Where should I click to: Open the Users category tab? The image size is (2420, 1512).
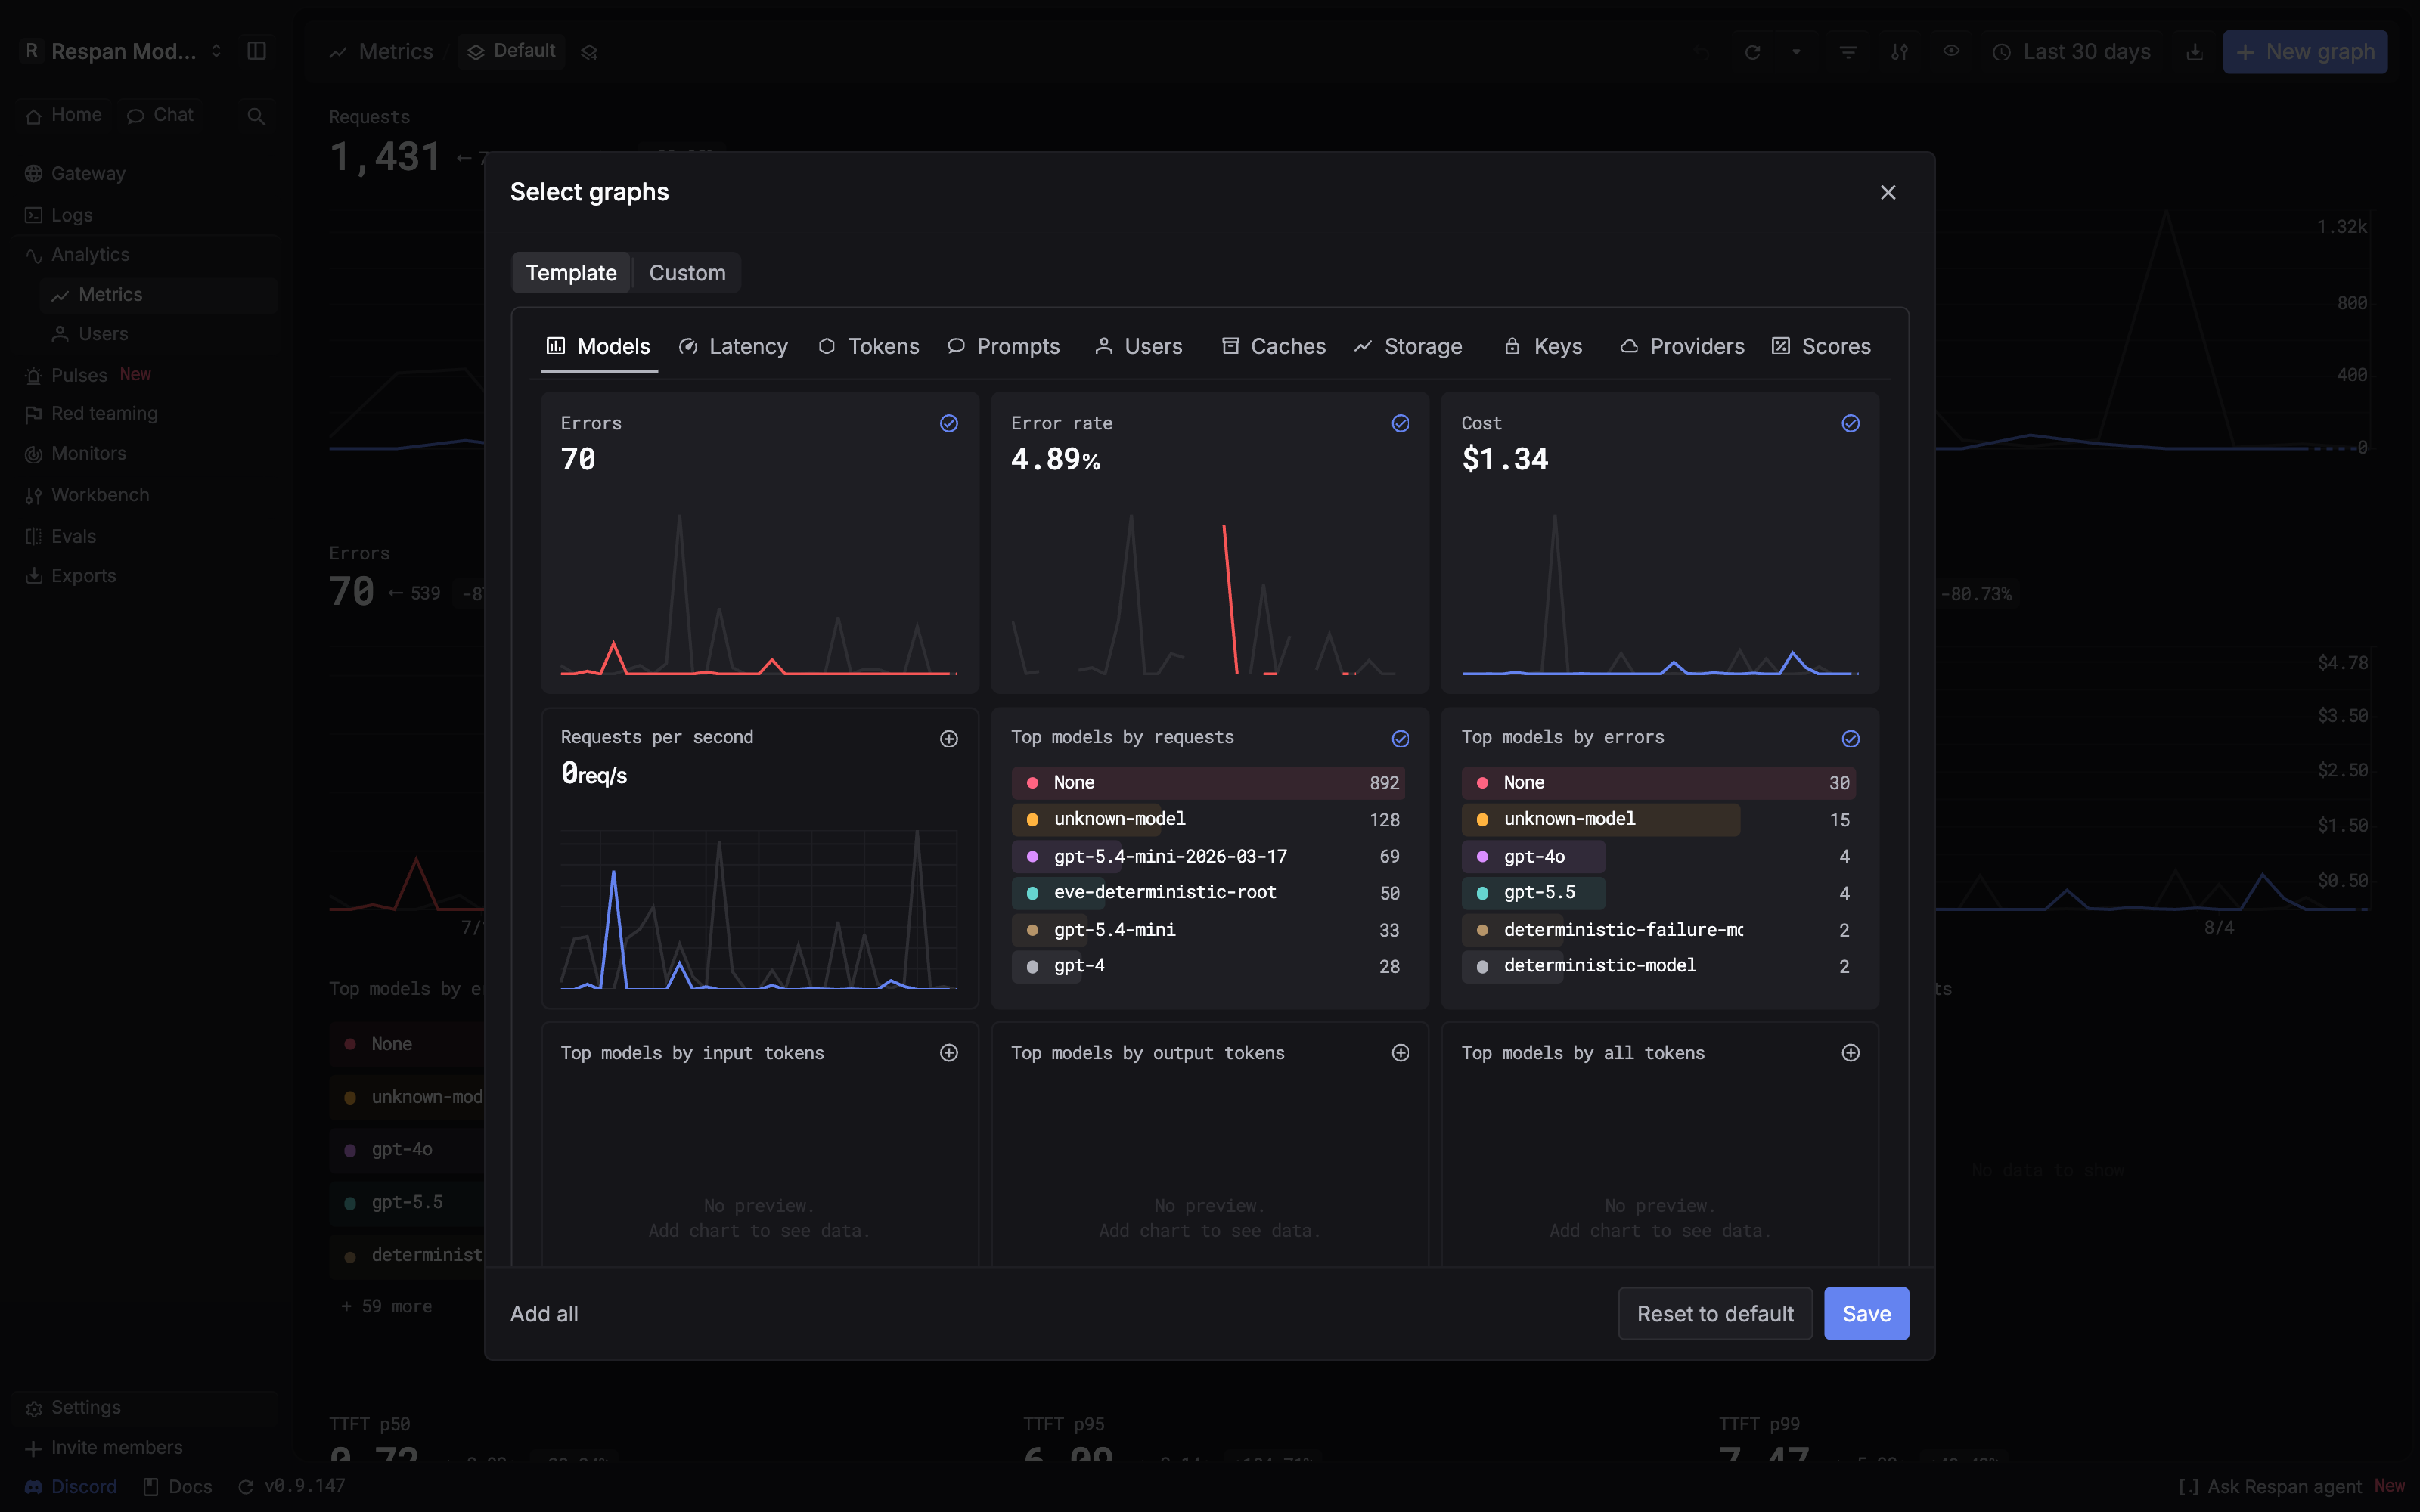coord(1138,346)
